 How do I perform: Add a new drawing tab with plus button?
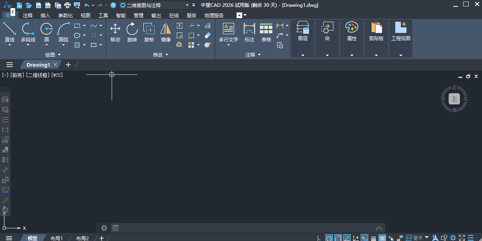pos(68,65)
